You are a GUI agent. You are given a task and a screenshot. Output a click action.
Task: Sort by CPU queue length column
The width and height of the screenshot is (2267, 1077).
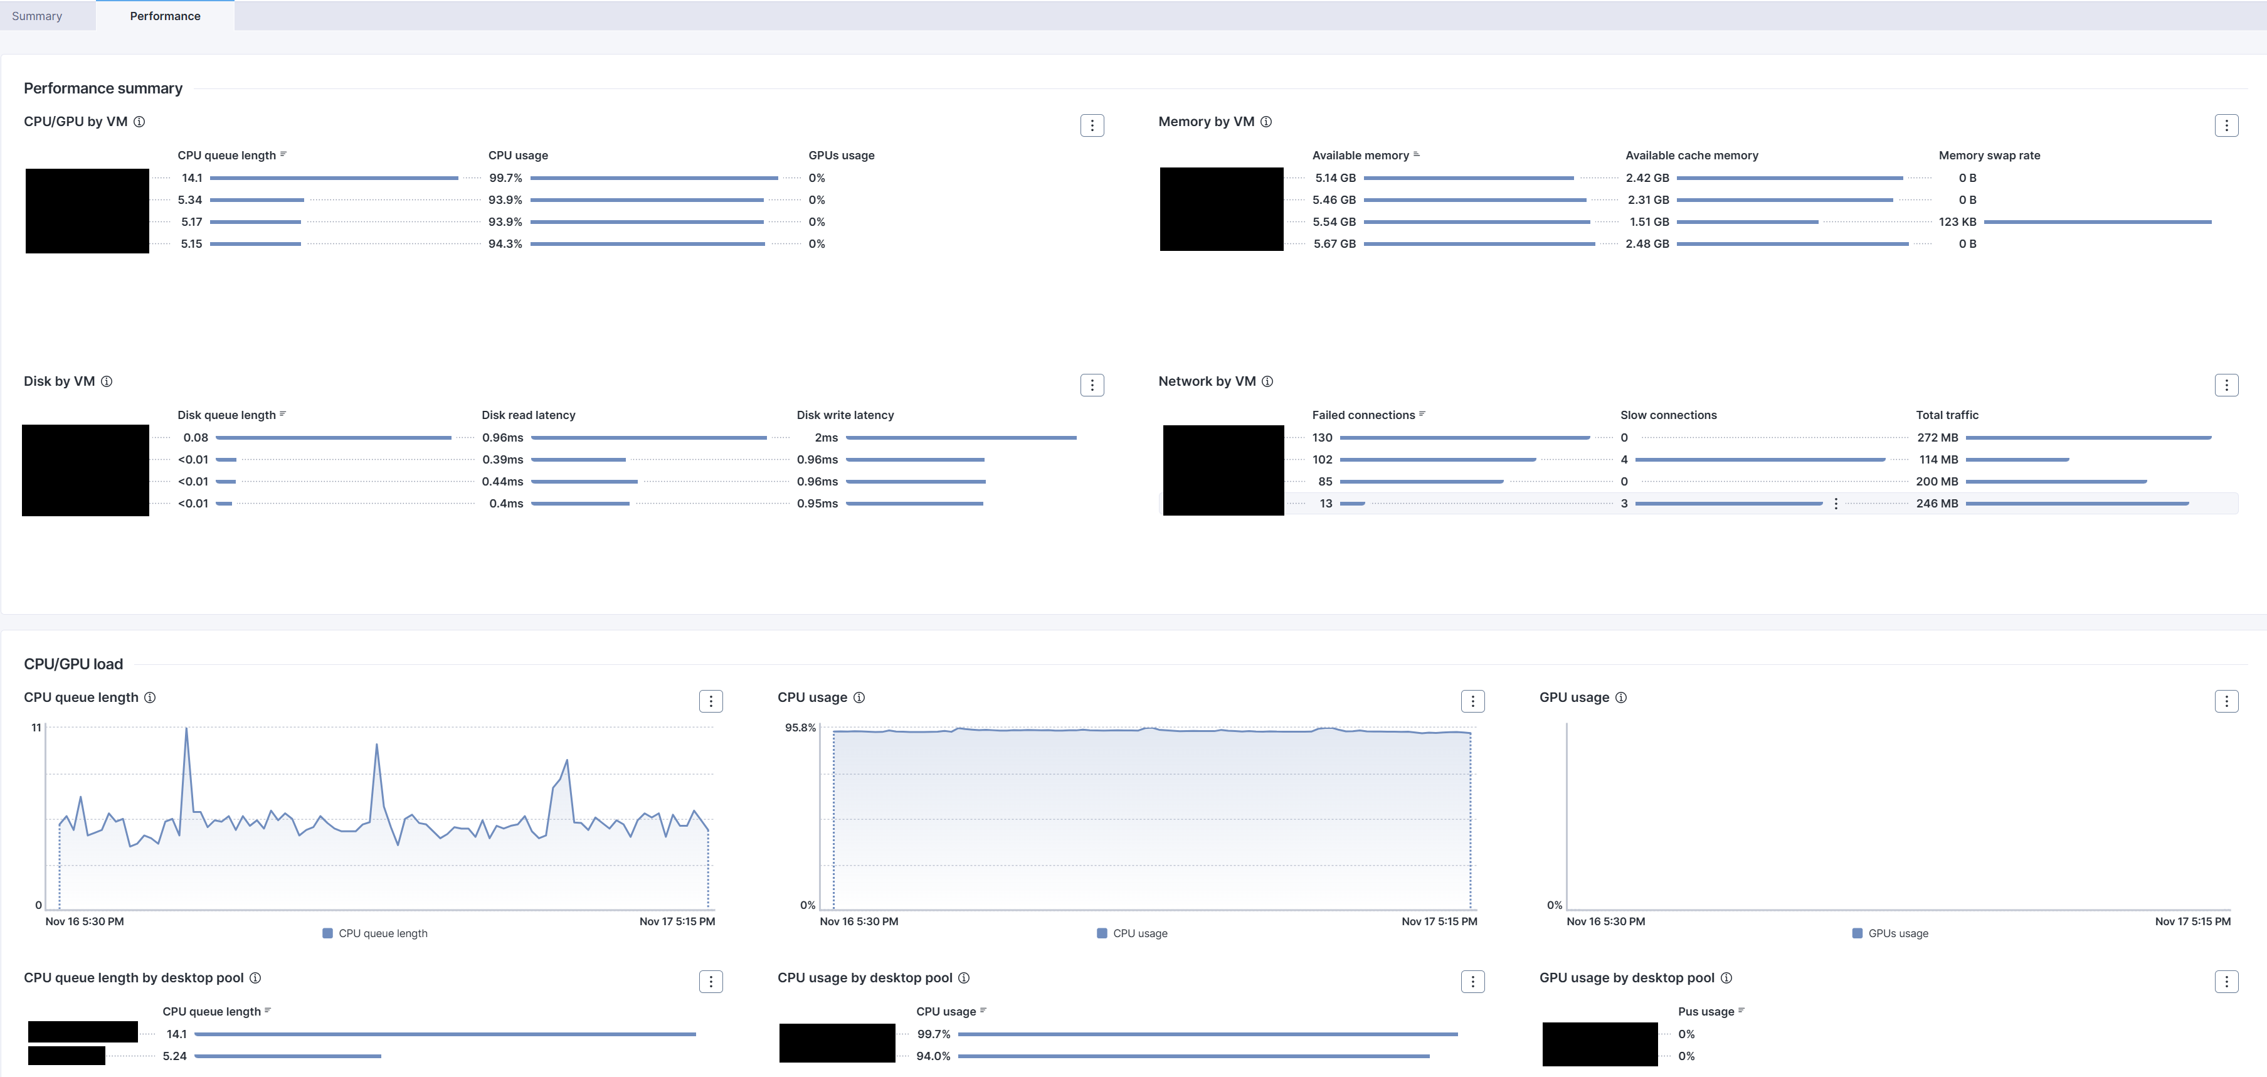point(227,156)
